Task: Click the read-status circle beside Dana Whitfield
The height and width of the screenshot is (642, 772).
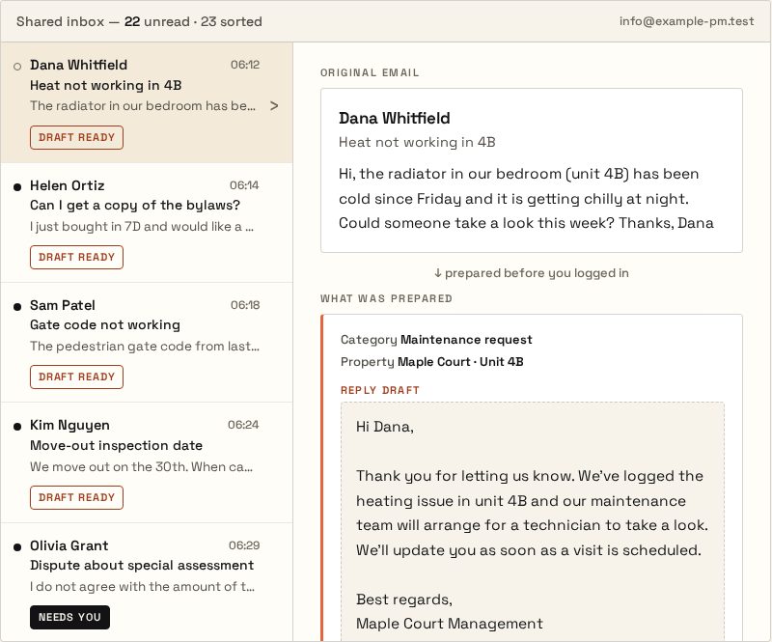Action: [17, 66]
